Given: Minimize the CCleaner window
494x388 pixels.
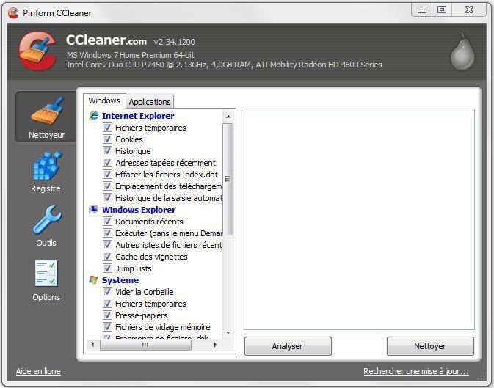Looking at the screenshot, I should [x=422, y=10].
